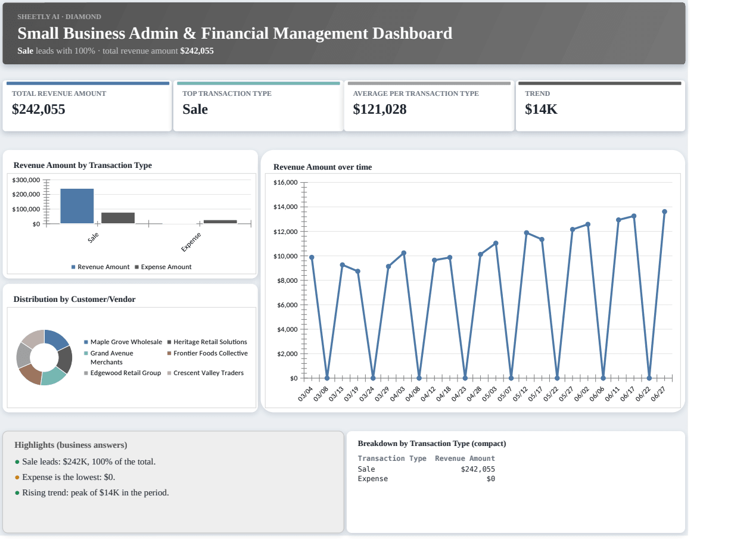Screen dimensions: 731x549
Task: Click the 03/04 data point on line chart
Action: click(312, 257)
